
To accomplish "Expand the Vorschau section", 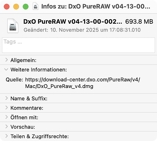I will click(x=7, y=126).
